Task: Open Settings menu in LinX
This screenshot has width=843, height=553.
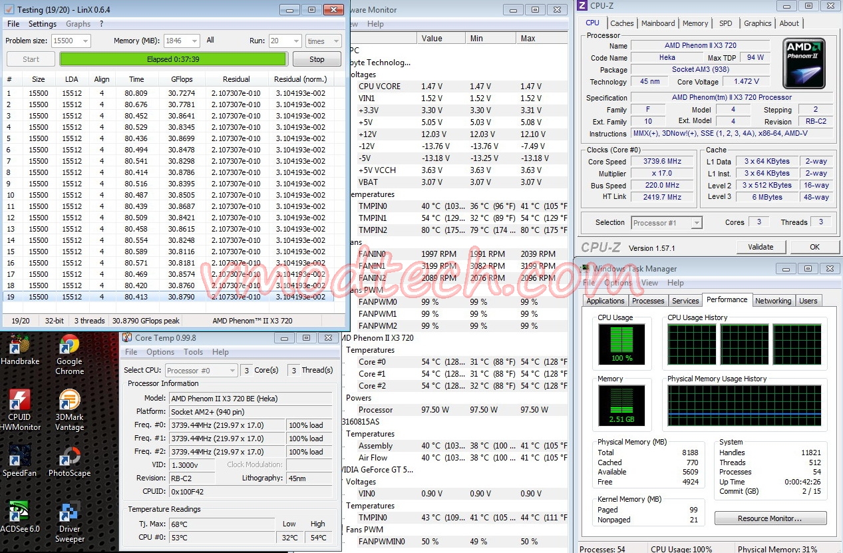Action: [x=43, y=24]
